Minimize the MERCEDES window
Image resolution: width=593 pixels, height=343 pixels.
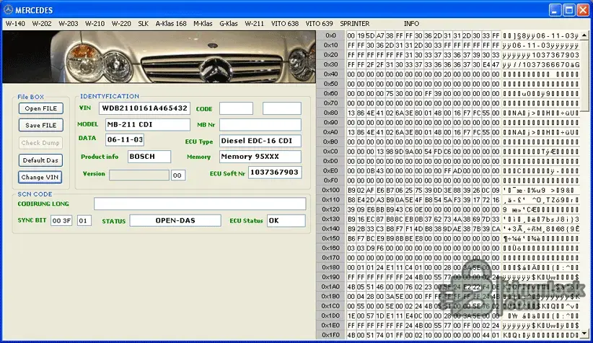(555, 10)
